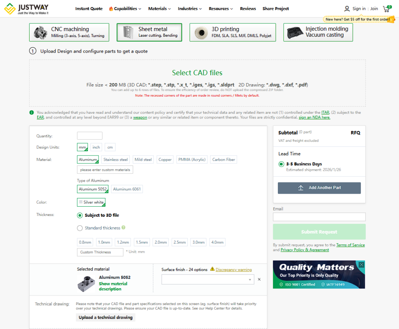
Task: Select 3-5 Business Days lead time
Action: tap(281, 164)
